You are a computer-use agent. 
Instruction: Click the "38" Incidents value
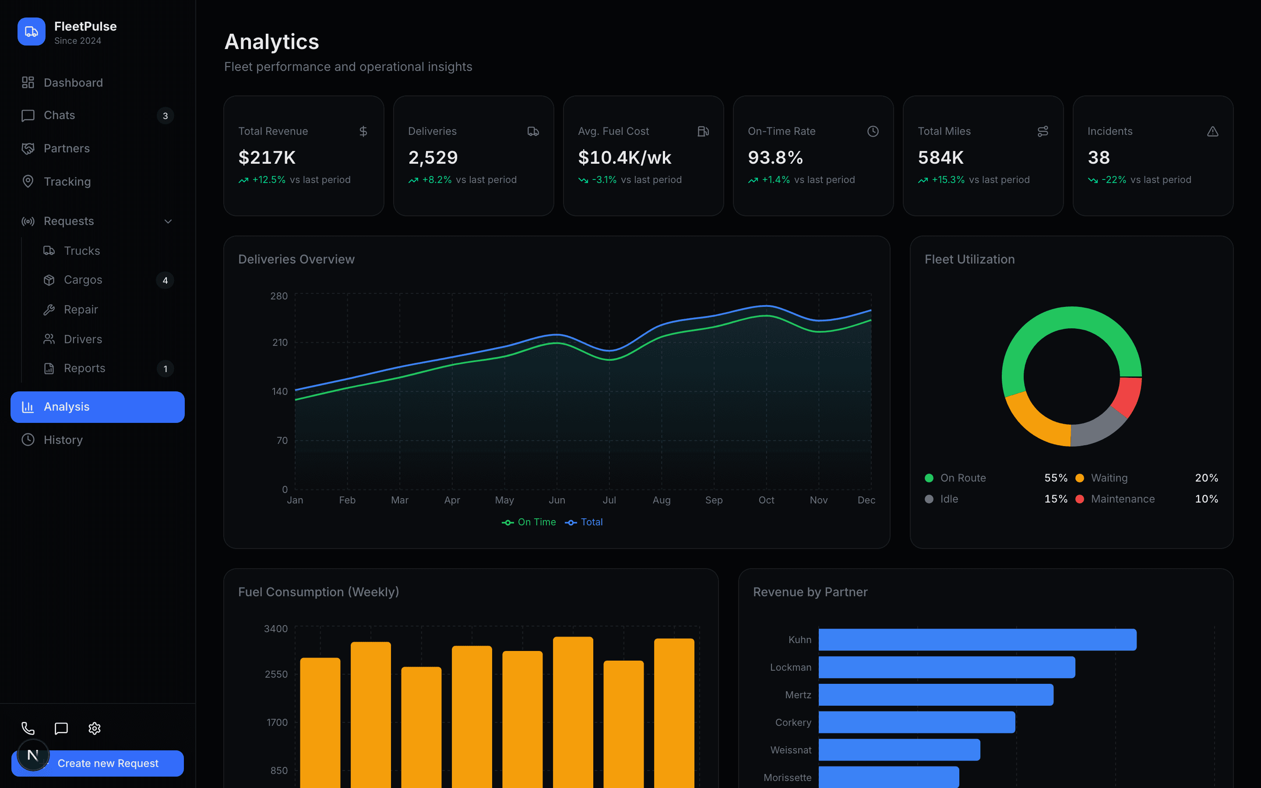1099,158
